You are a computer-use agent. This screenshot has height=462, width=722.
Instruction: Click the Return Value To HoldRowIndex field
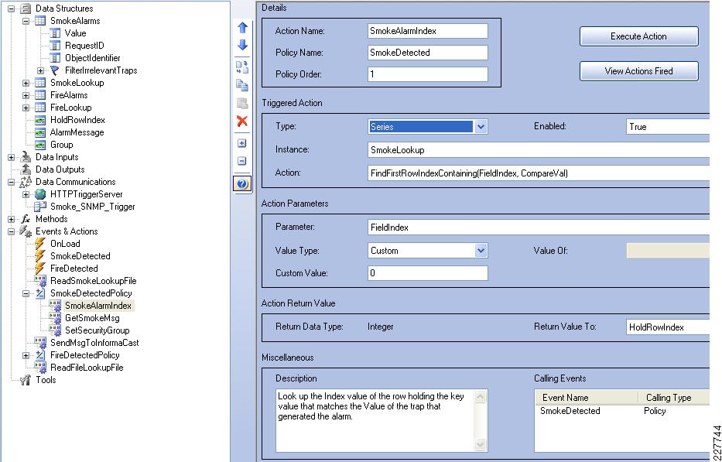click(x=668, y=327)
